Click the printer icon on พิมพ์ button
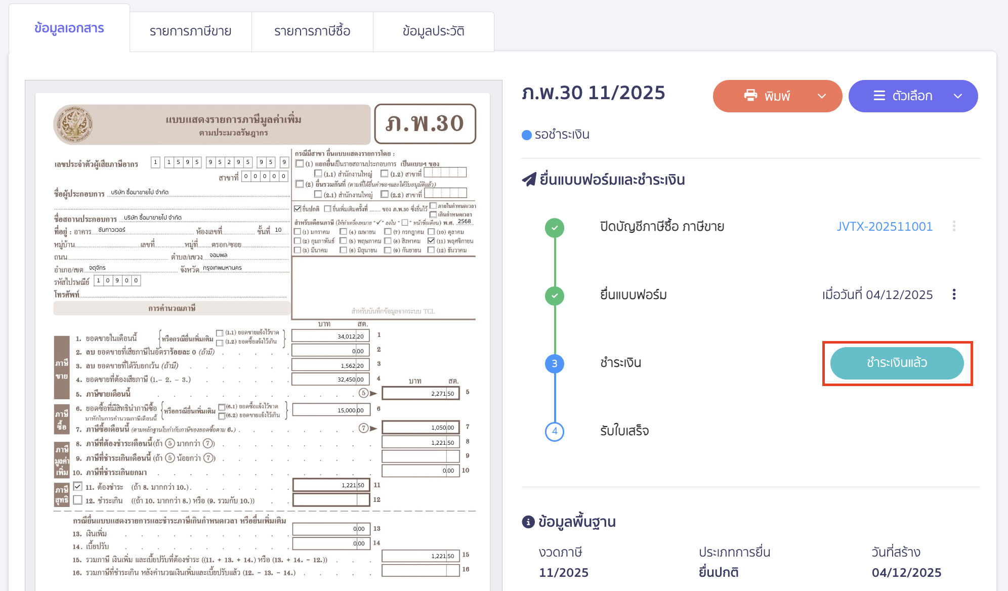Image resolution: width=1008 pixels, height=591 pixels. point(750,96)
